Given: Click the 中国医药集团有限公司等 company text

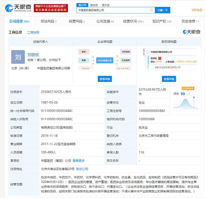Looking at the screenshot, I should point(54,68).
